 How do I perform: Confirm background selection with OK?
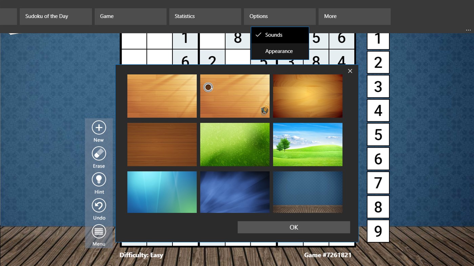[293, 227]
